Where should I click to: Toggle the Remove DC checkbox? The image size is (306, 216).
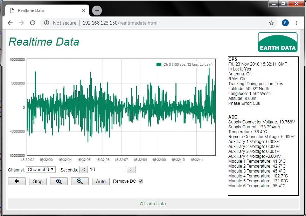[141, 181]
